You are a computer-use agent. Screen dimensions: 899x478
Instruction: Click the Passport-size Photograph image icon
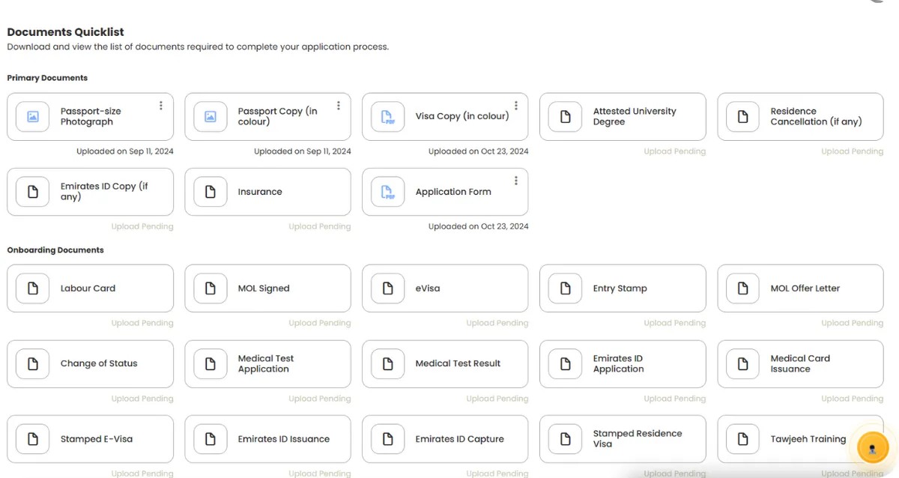click(x=32, y=116)
